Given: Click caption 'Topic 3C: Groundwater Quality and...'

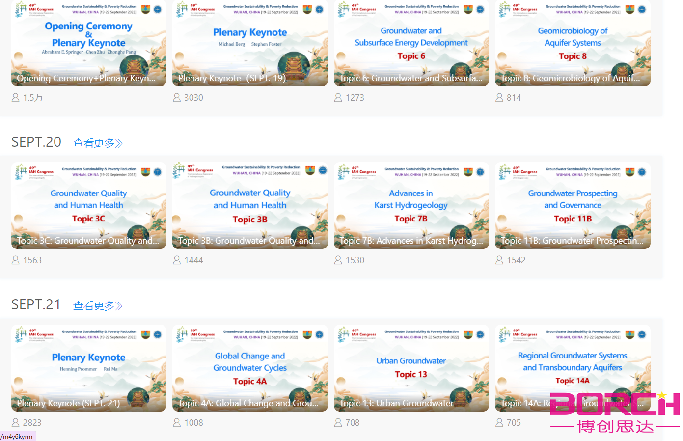Looking at the screenshot, I should [88, 241].
